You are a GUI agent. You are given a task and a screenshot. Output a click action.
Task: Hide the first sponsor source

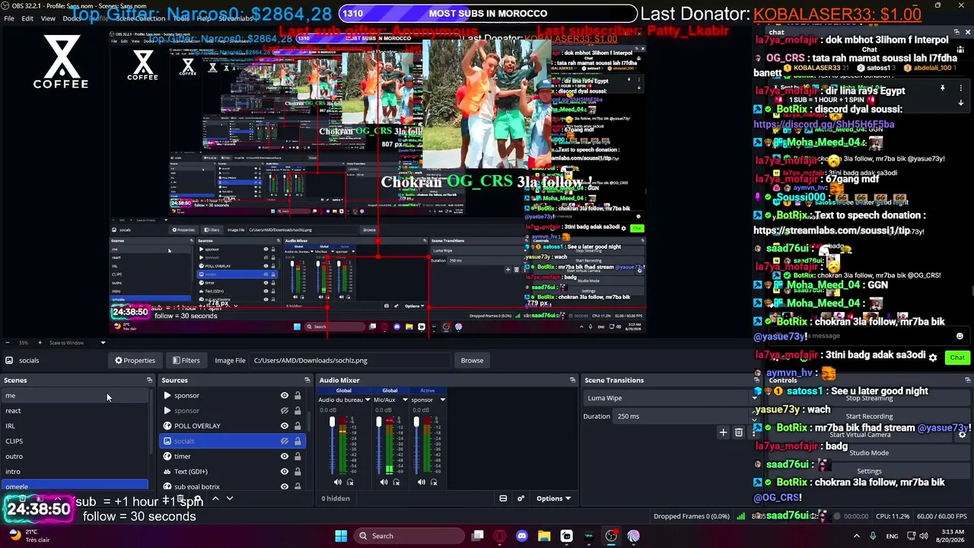(x=285, y=395)
